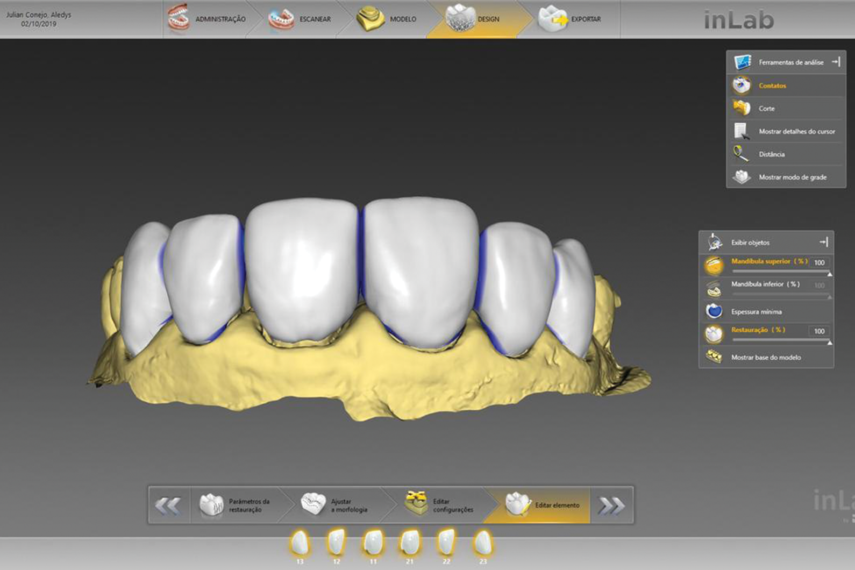Collapse the Exibir objetos panel
The height and width of the screenshot is (570, 855).
point(824,243)
